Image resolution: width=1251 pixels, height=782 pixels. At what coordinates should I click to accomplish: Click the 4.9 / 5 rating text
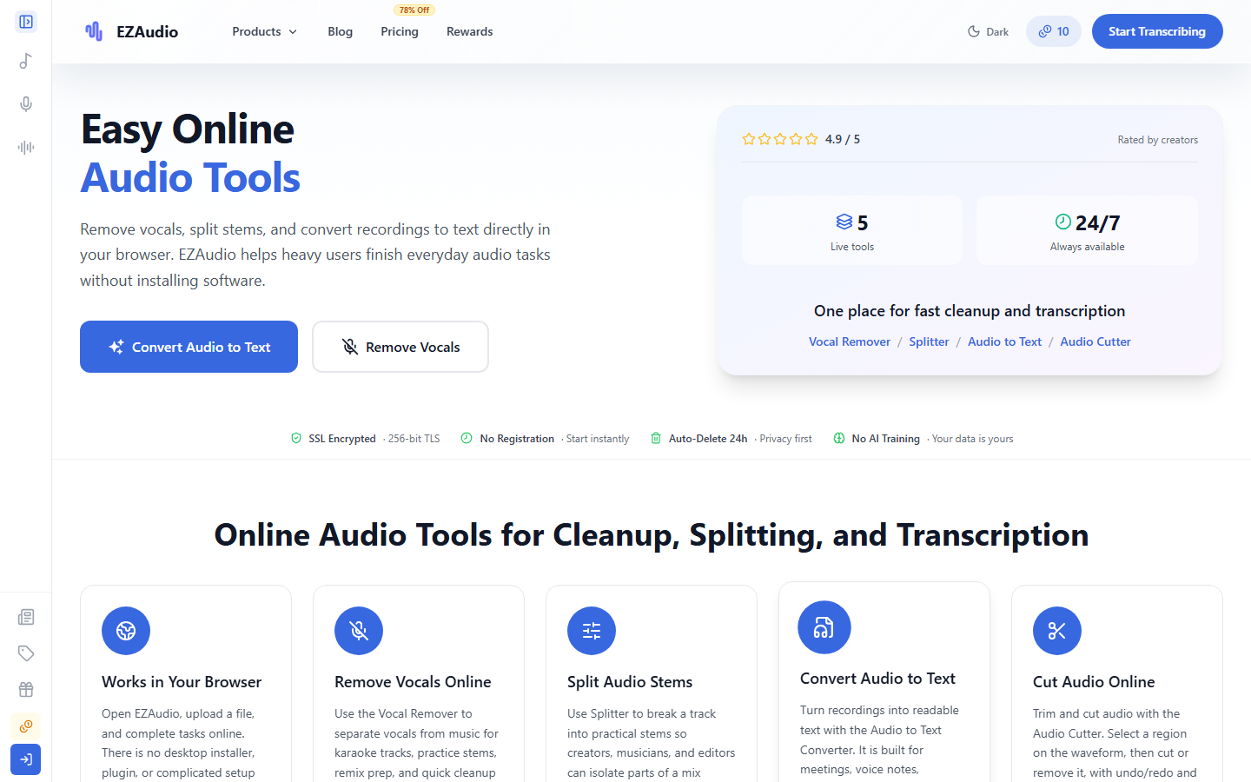843,139
